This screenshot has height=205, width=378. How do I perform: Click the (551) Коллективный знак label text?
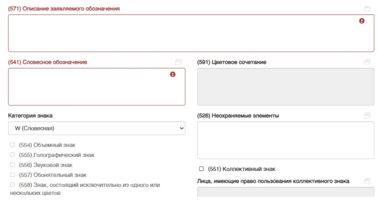(x=241, y=169)
